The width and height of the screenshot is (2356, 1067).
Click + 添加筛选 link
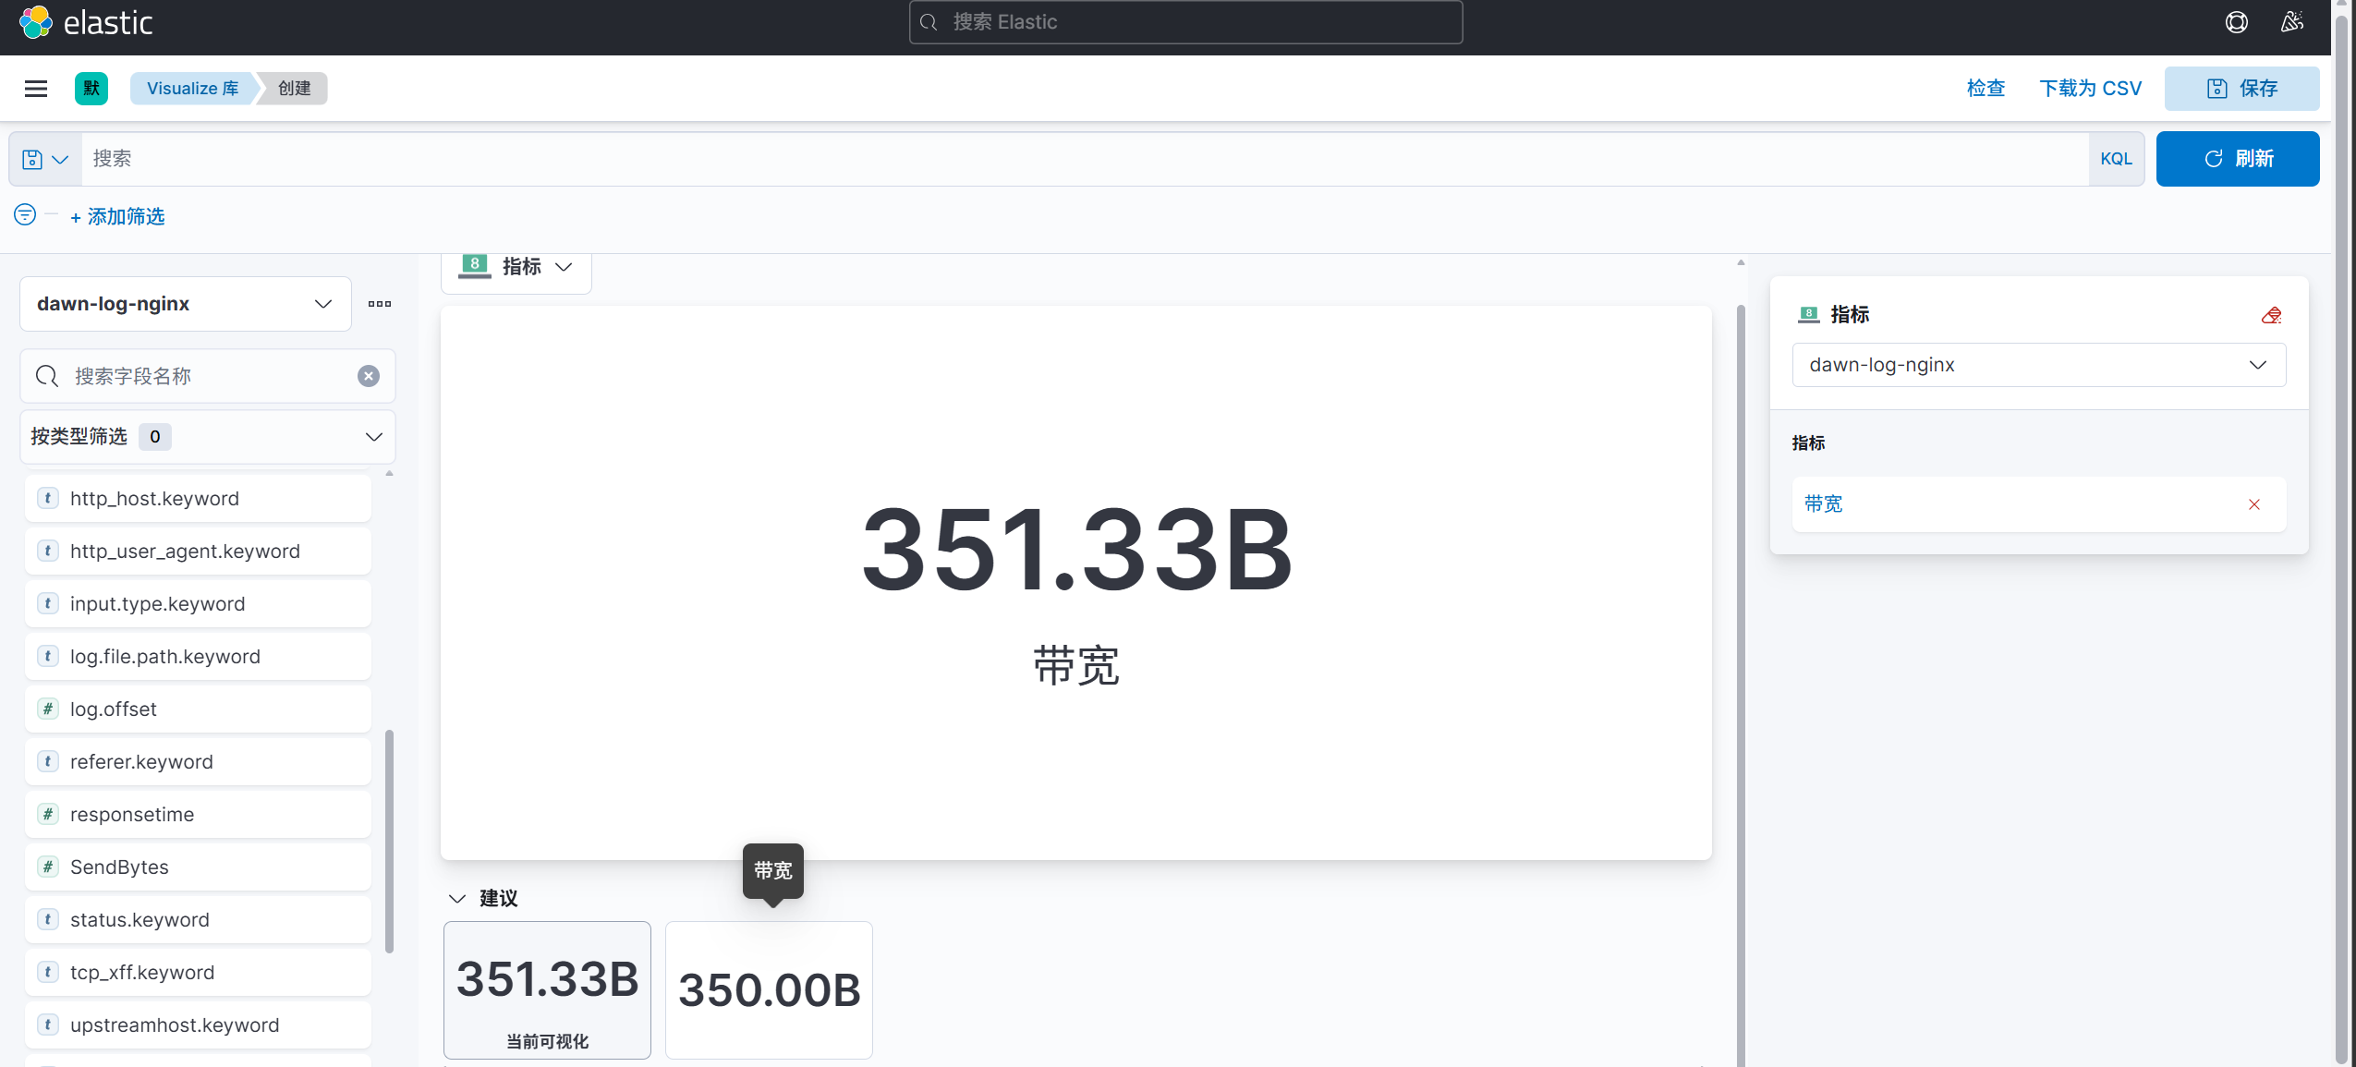tap(117, 216)
